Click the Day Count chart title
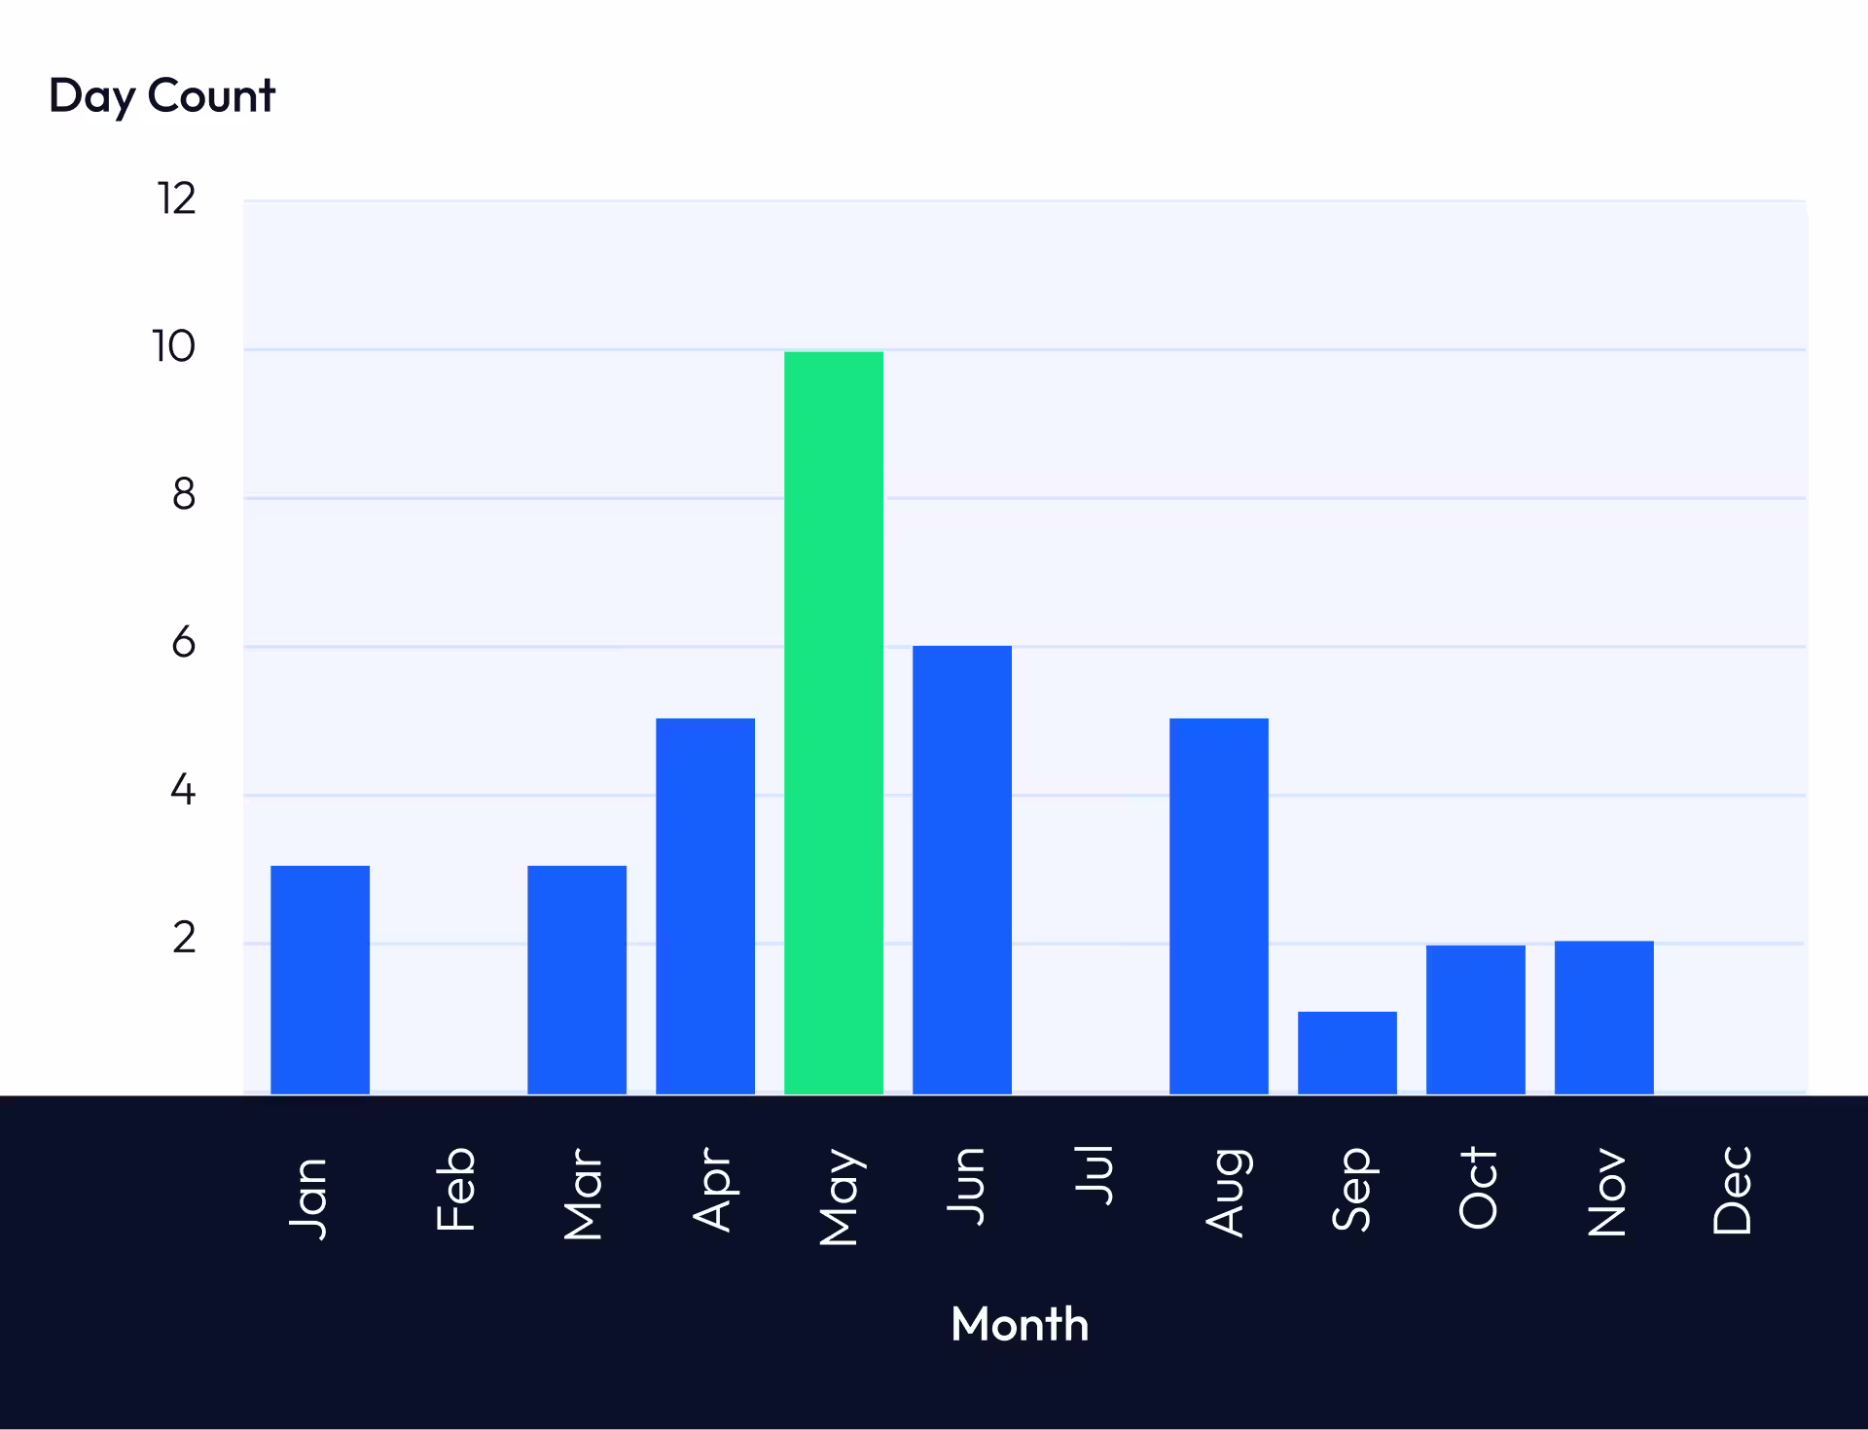 click(162, 94)
